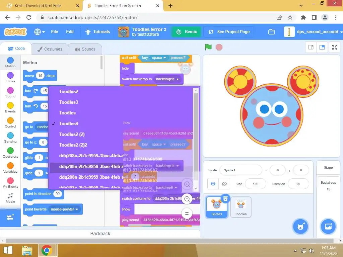Switch to small stage layout
The width and height of the screenshot is (343, 257).
(311, 47)
